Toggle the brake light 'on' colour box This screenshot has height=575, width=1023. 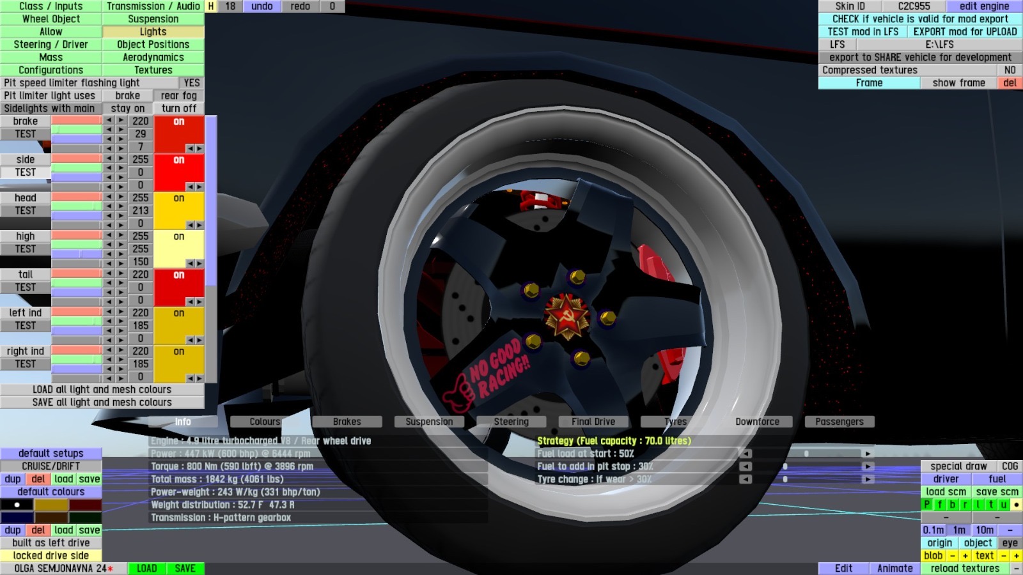179,134
